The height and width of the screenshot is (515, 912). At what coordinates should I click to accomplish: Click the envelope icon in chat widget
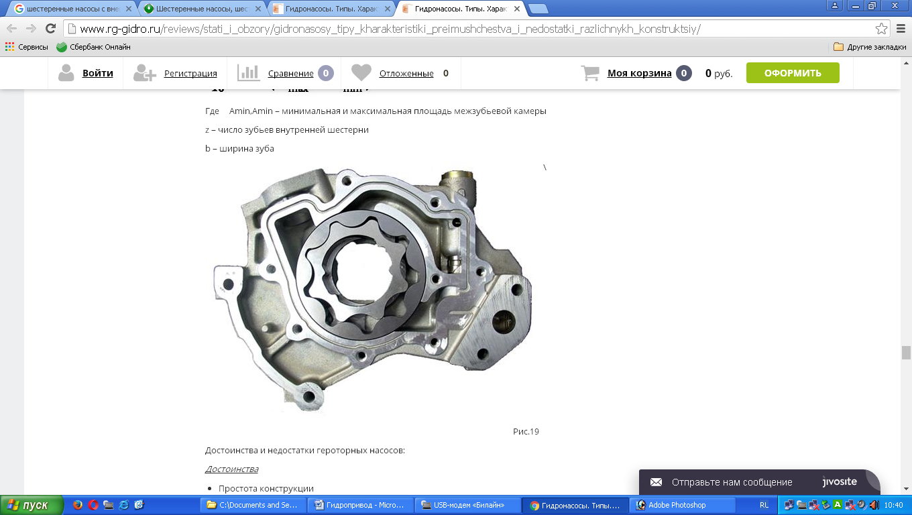[x=657, y=482]
